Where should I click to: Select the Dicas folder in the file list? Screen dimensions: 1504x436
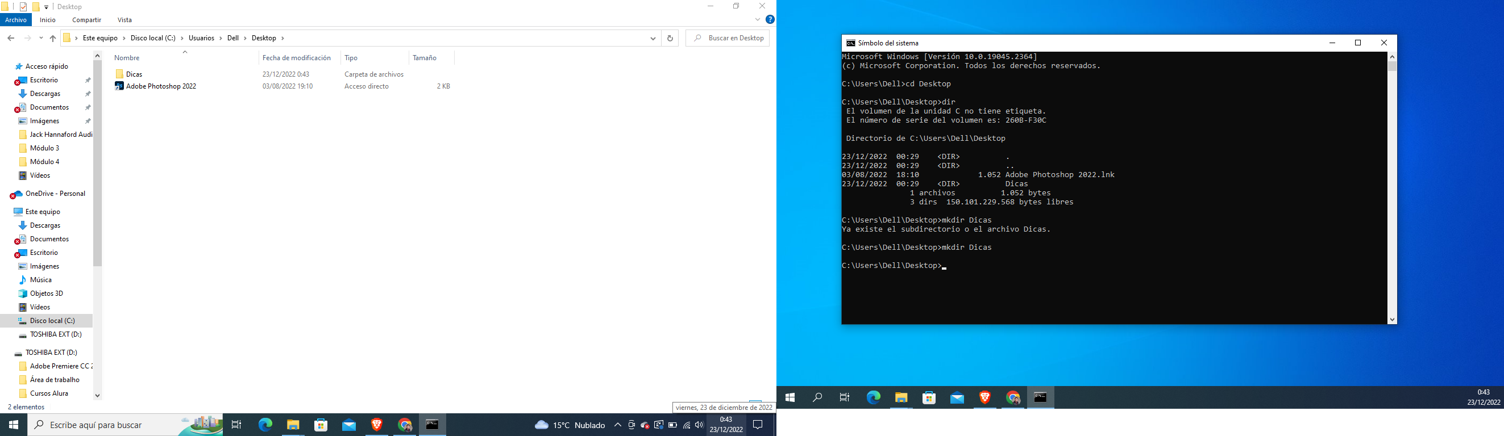[x=134, y=74]
